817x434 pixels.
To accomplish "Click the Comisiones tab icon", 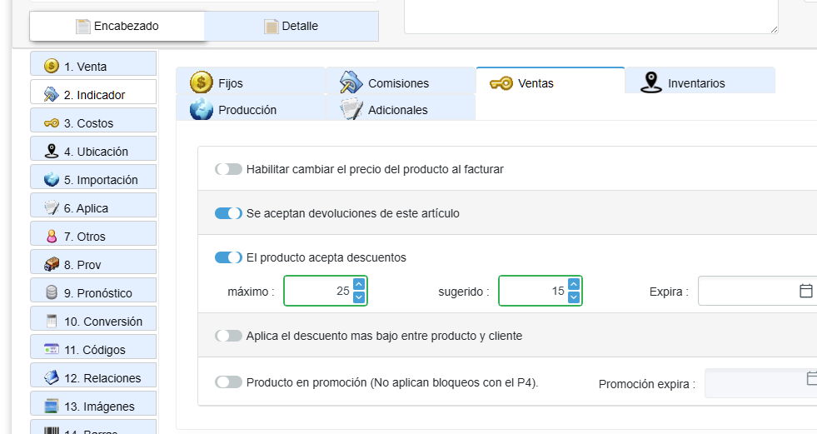I will (351, 82).
